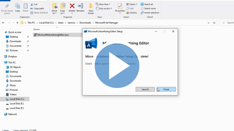The width and height of the screenshot is (234, 131).
Task: Click Select none in the ribbon
Action: tap(148, 8)
